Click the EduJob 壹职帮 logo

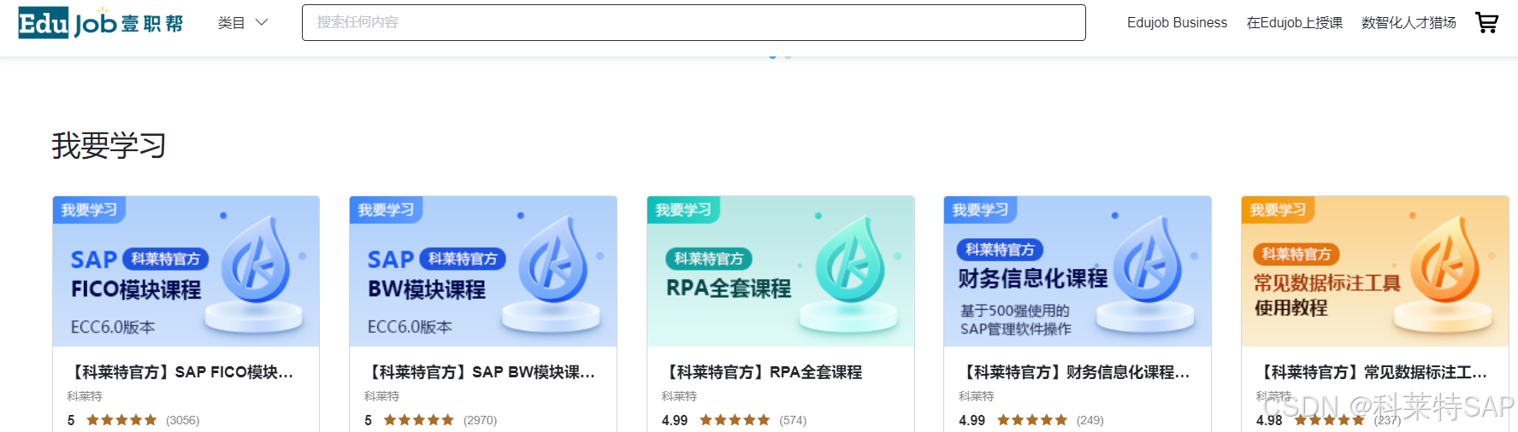click(101, 23)
